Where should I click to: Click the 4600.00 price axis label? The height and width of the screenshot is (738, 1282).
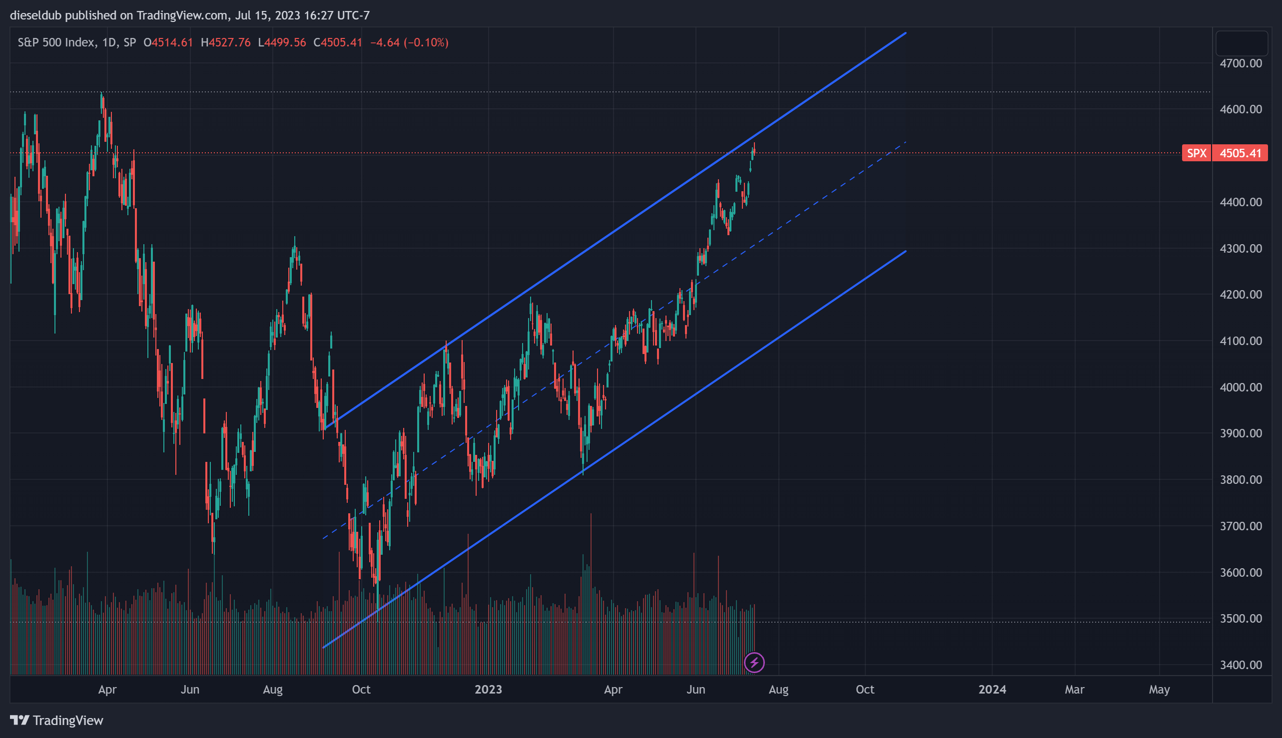click(1241, 109)
